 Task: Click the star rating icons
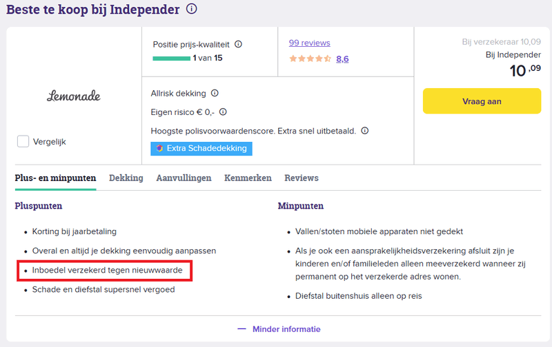pos(310,59)
